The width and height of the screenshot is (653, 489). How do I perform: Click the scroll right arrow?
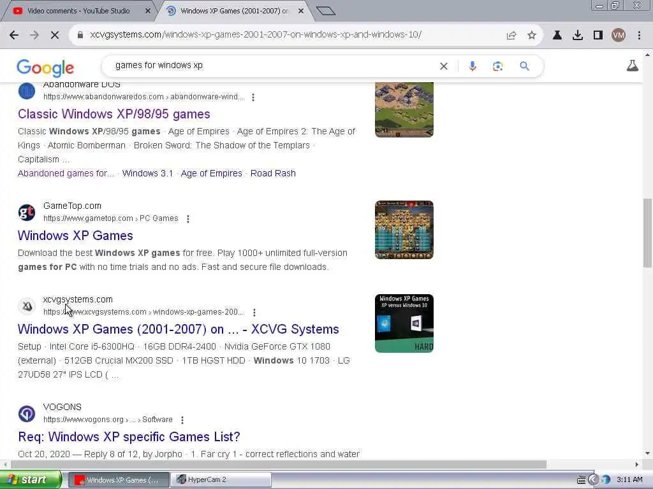637,464
